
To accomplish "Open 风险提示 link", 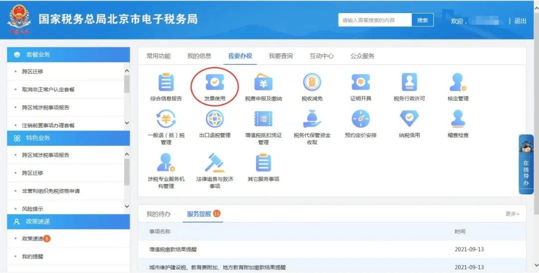I will 32,209.
